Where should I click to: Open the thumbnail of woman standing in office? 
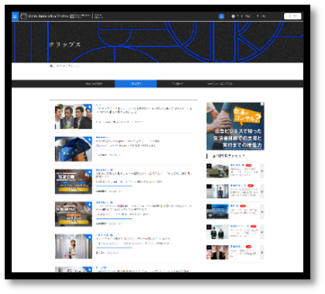(x=74, y=247)
